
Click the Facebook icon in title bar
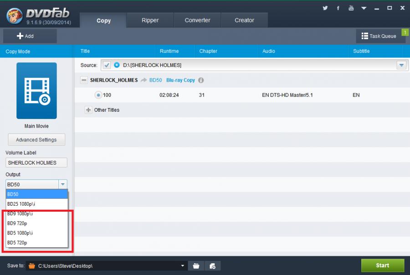(338, 8)
